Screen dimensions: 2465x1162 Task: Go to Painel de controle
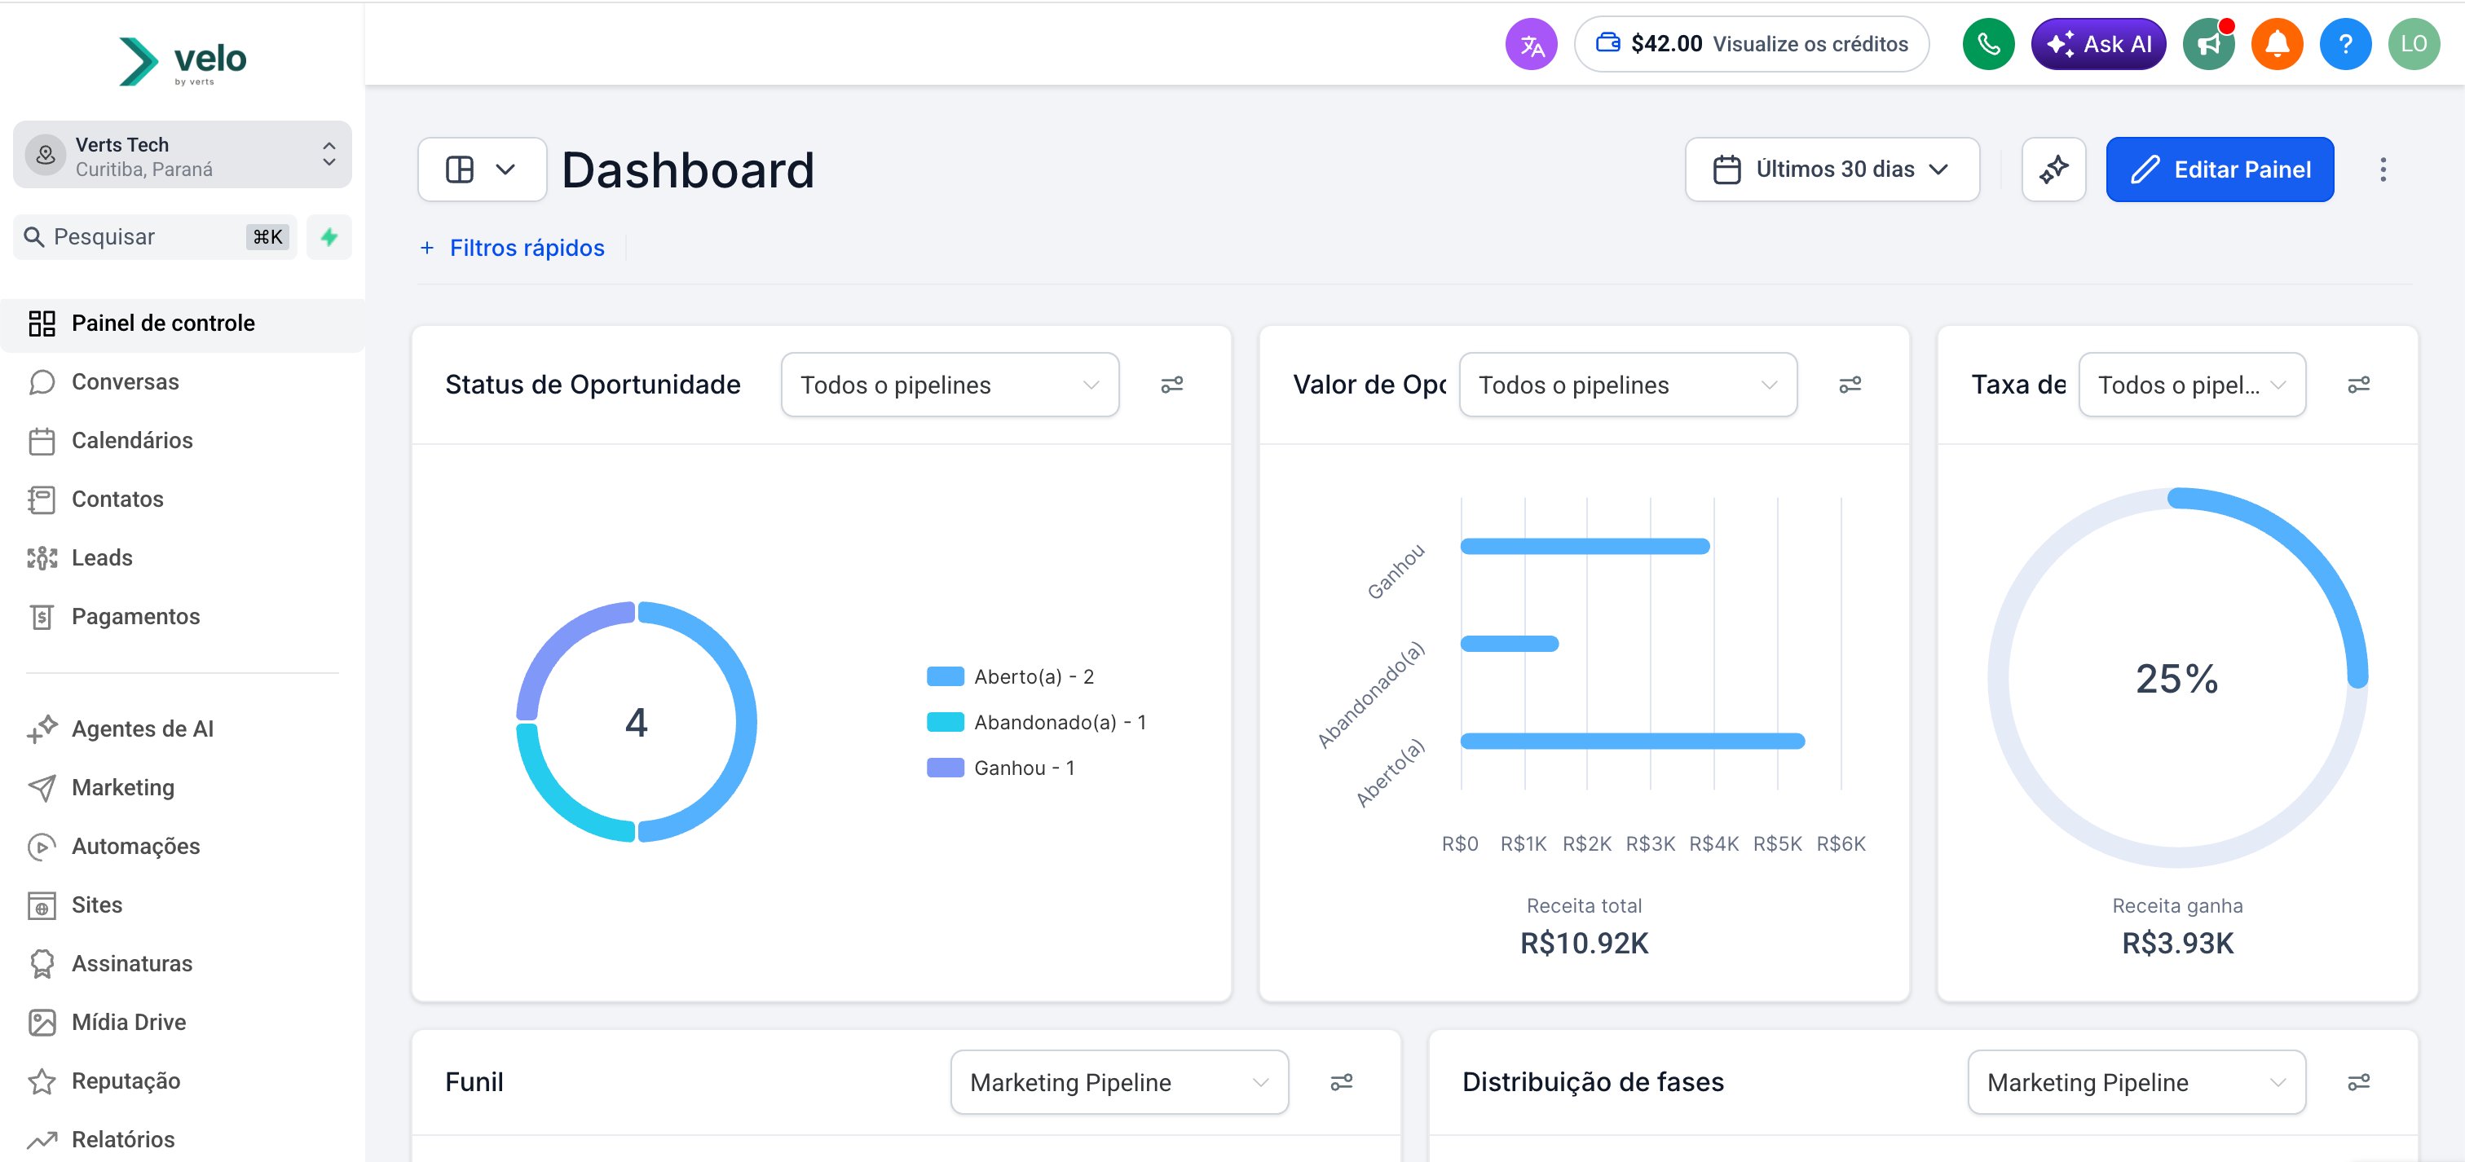point(182,324)
